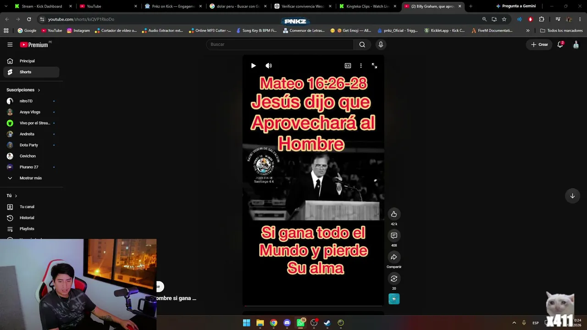The height and width of the screenshot is (330, 587).
Task: Open Principal in the sidebar
Action: (31, 61)
